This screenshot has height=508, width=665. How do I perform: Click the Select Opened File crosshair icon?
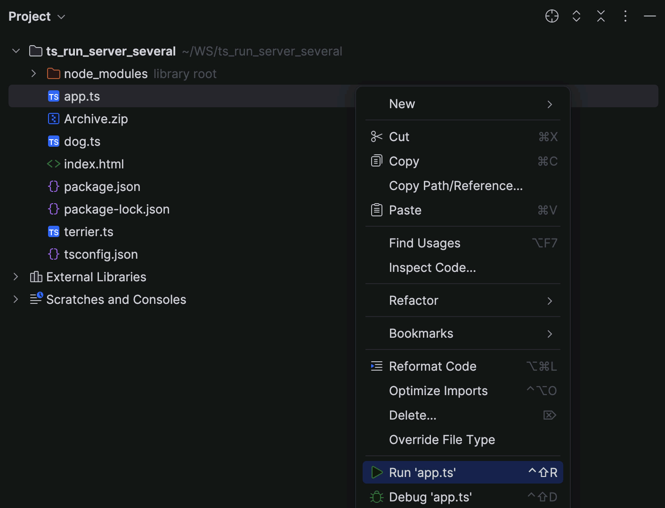tap(551, 16)
